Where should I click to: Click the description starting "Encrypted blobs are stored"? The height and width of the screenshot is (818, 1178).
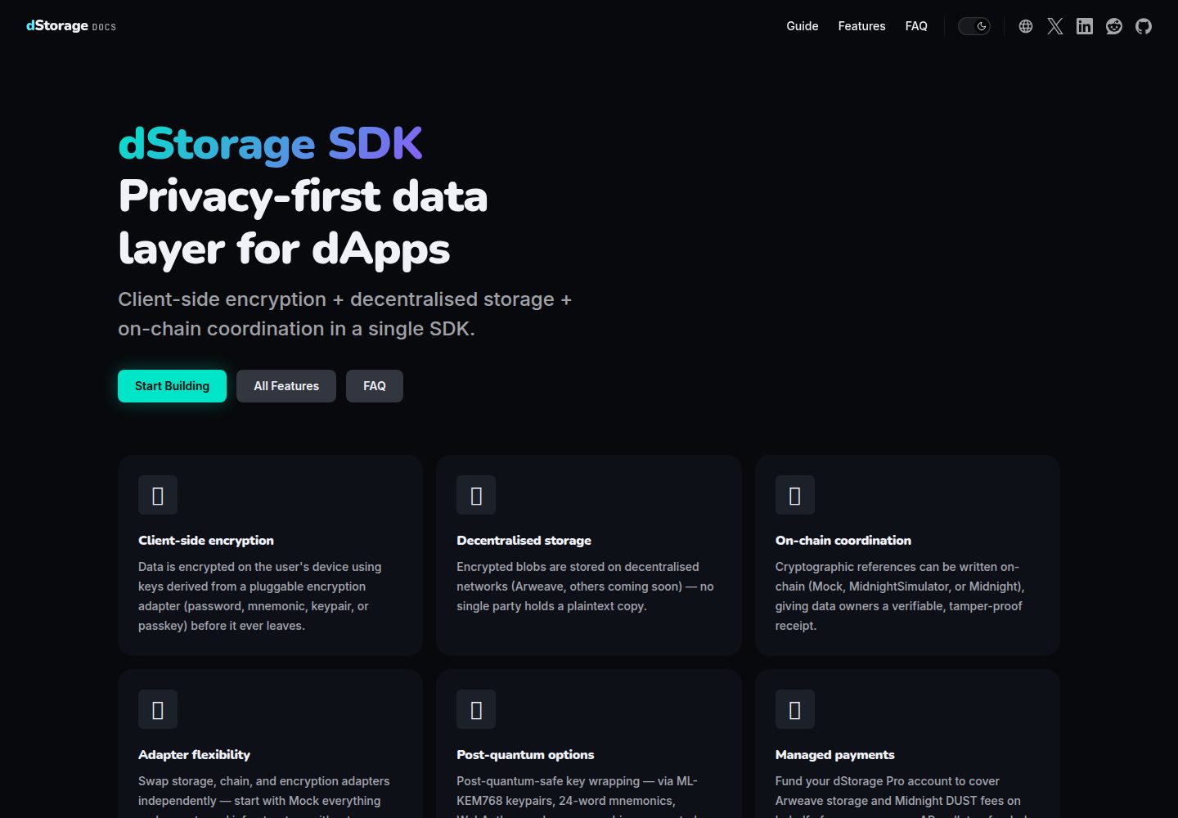pyautogui.click(x=585, y=587)
